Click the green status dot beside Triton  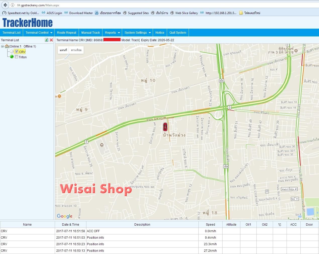12,57
